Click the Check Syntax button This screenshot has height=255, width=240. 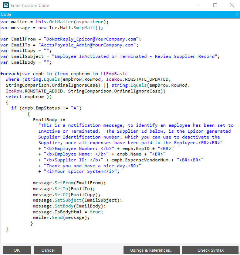coord(210,250)
